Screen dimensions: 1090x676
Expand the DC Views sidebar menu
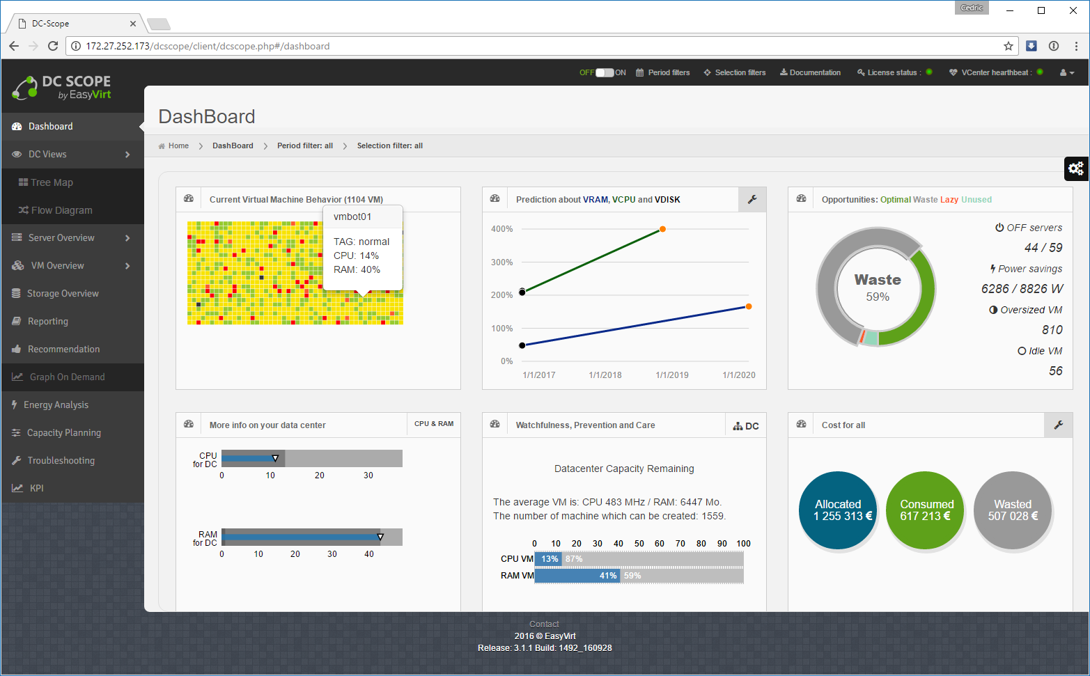72,155
